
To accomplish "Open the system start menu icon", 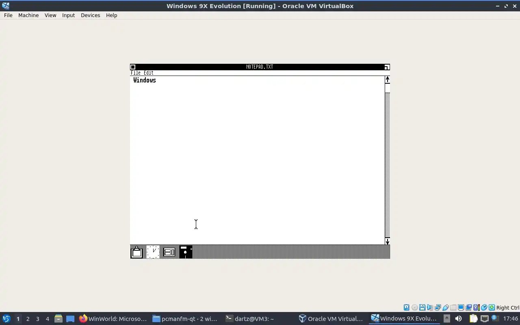I will tap(6, 318).
